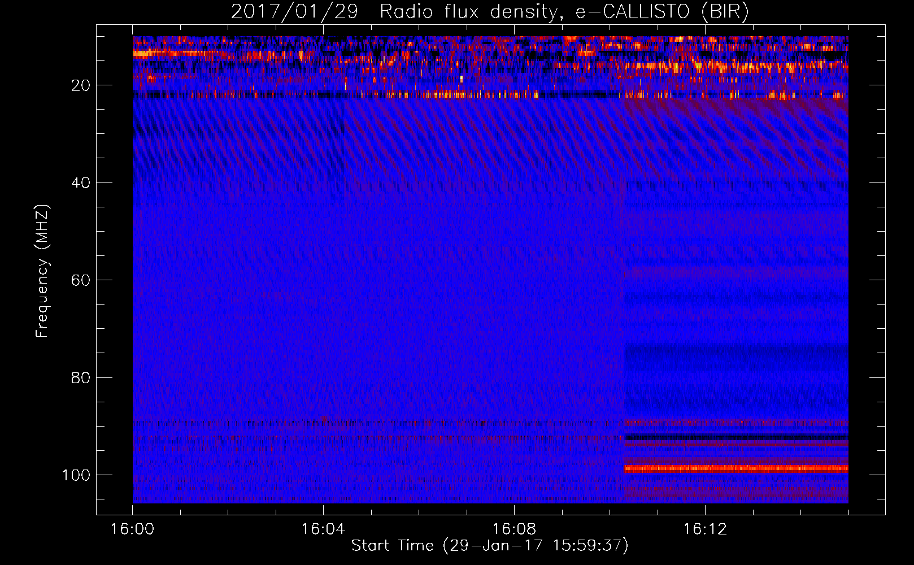Click the '40' frequency tick label
914x565 pixels.
click(81, 183)
